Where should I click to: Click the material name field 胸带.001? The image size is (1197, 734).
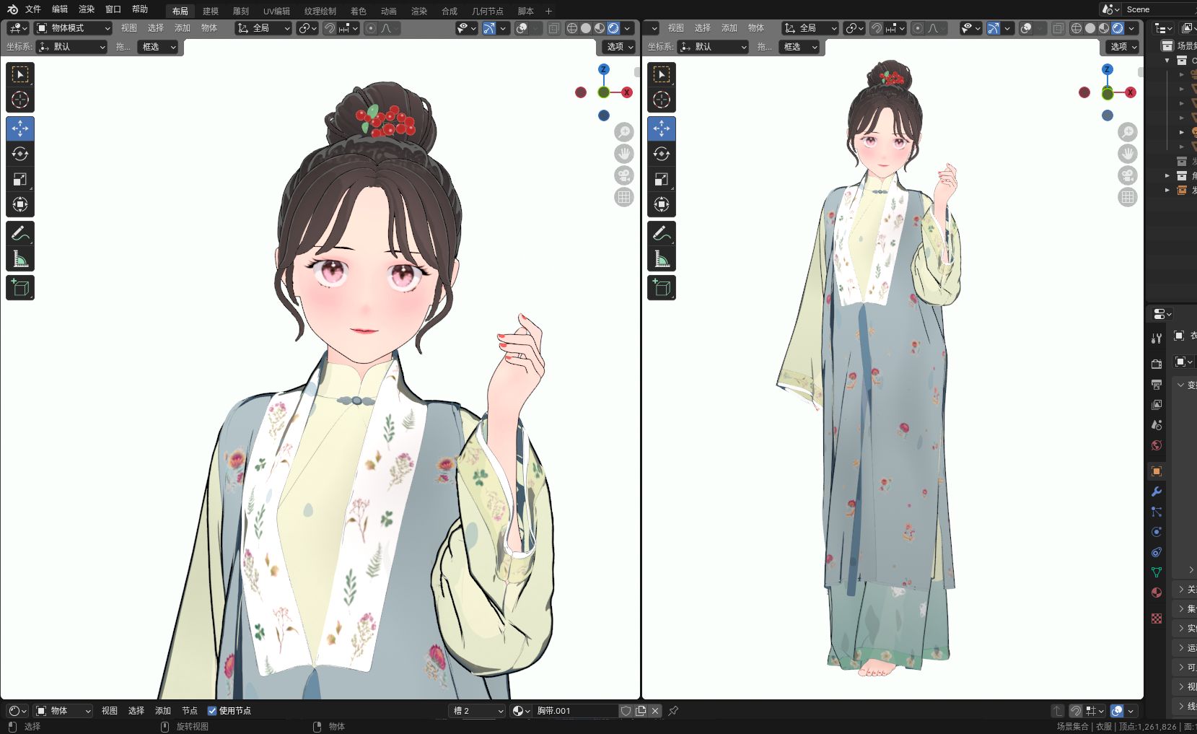576,711
